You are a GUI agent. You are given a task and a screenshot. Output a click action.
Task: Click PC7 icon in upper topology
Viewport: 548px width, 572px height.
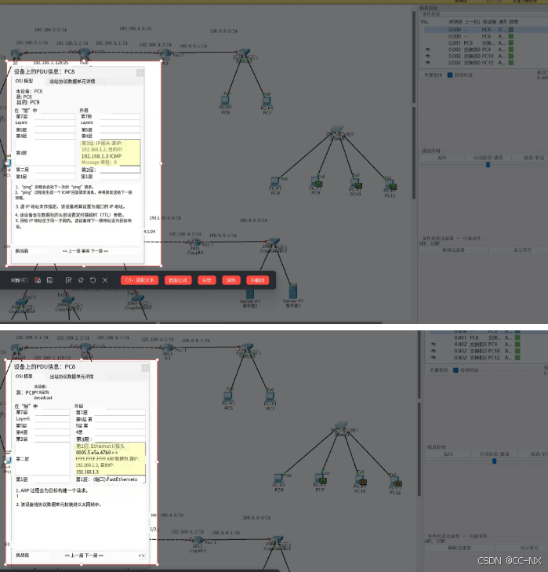pyautogui.click(x=267, y=101)
